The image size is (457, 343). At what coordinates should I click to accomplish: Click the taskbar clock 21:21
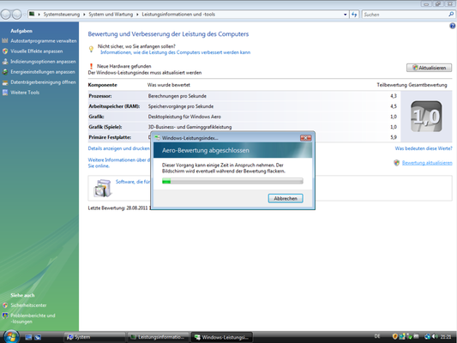pos(446,337)
